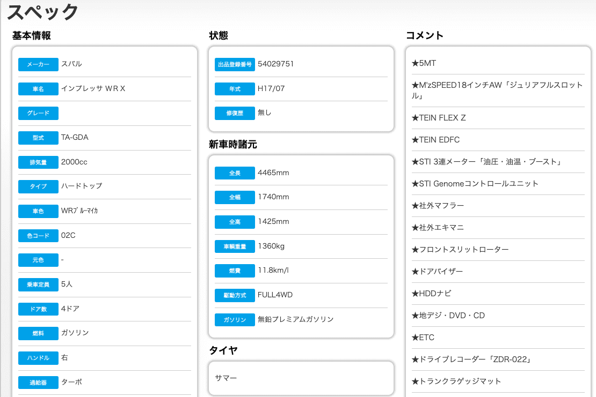Click the サマー tire entry

pyautogui.click(x=226, y=378)
